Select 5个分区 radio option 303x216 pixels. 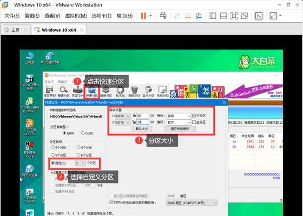(52, 155)
